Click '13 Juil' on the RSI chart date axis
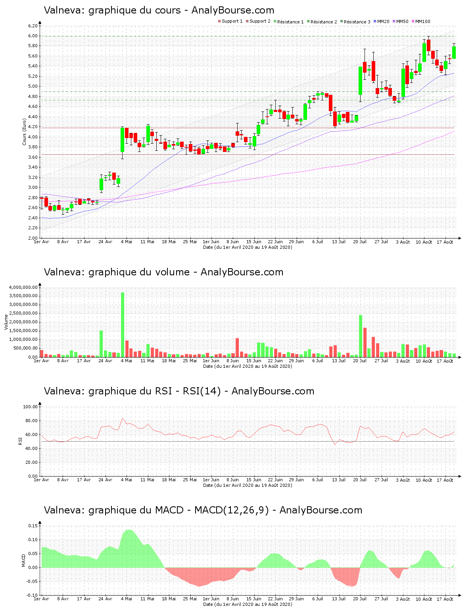 pyautogui.click(x=339, y=480)
